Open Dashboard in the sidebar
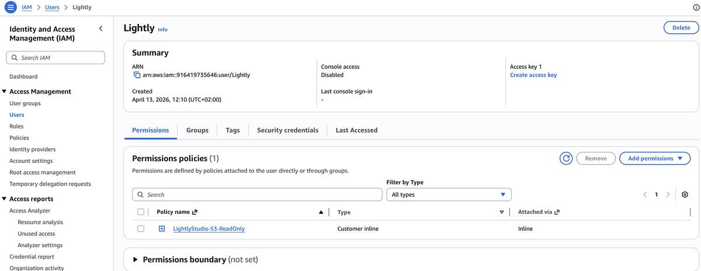 [23, 77]
